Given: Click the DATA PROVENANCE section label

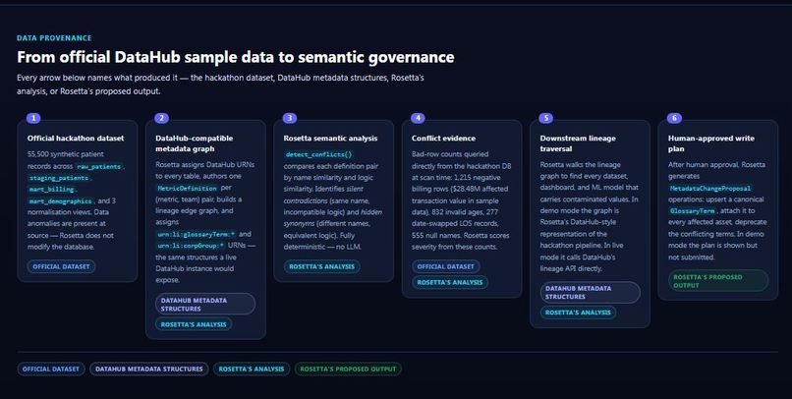Looking at the screenshot, I should 54,38.
